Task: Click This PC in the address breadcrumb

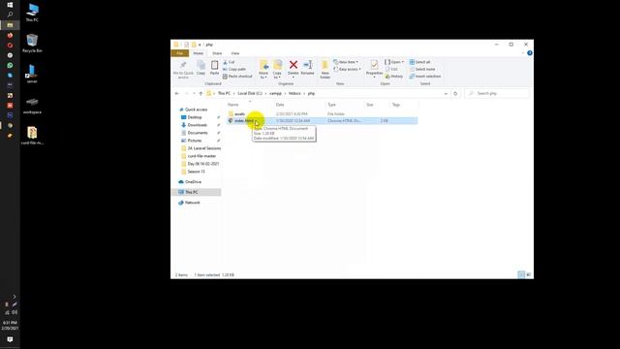Action: pyautogui.click(x=224, y=93)
